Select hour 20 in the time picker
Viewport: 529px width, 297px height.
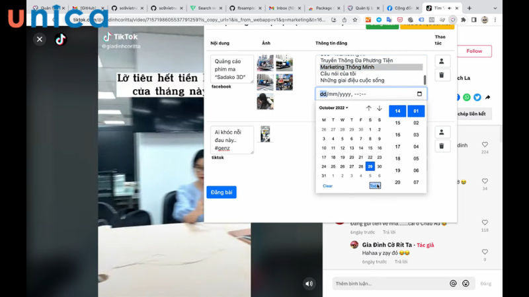(x=397, y=182)
